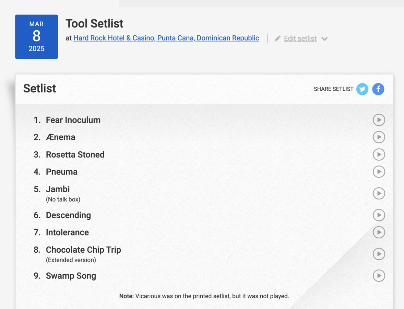Viewport: 404px width, 309px height.
Task: Play the song Intolerance
Action: click(x=379, y=232)
